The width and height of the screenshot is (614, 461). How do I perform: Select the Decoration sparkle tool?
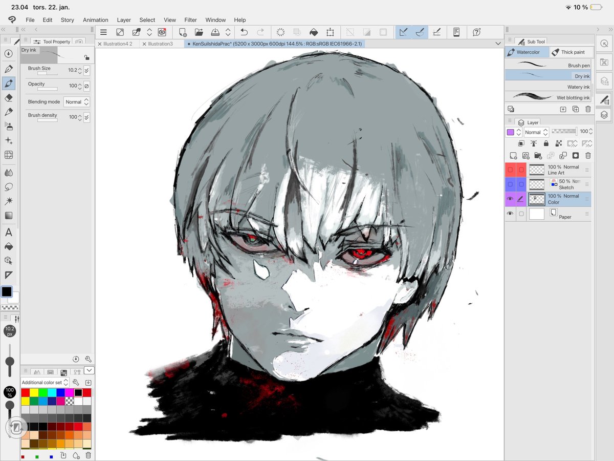[x=9, y=140]
